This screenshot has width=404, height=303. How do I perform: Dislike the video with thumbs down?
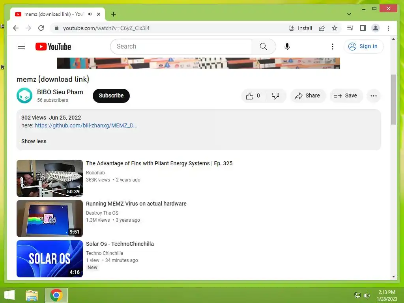[x=275, y=96]
